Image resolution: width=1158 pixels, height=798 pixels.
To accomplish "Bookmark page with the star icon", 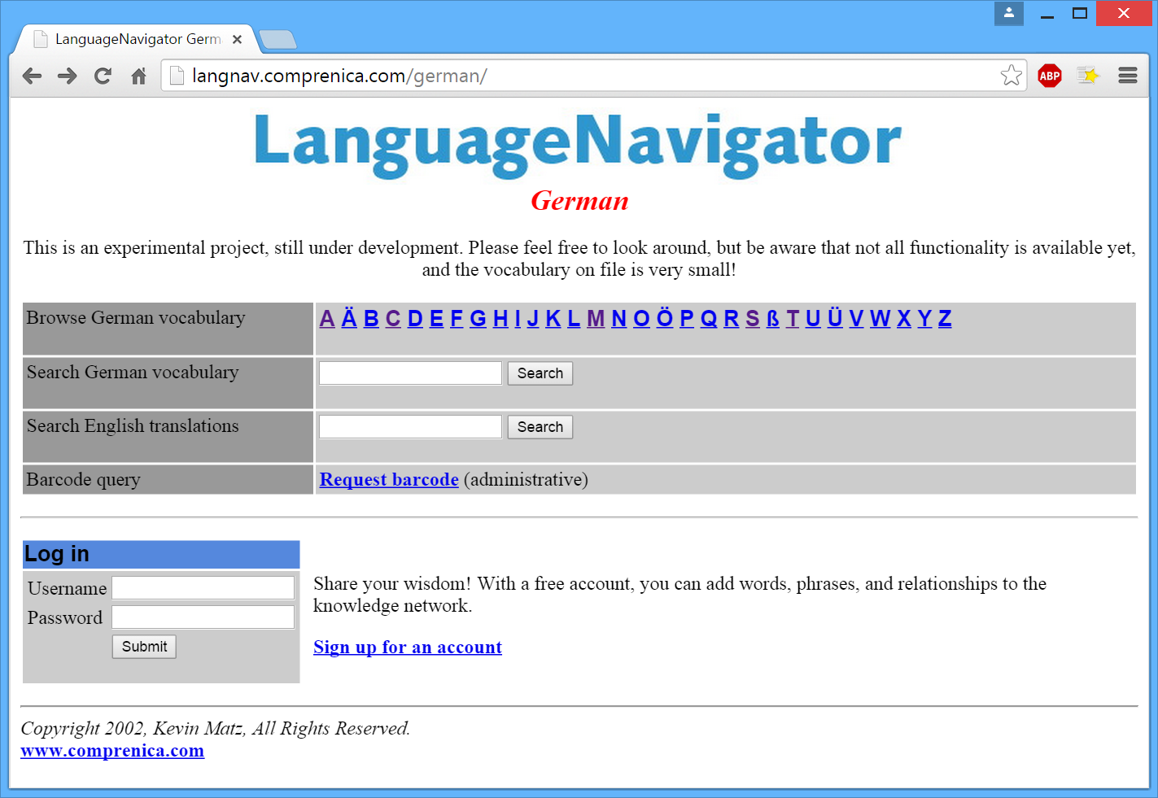I will tap(1011, 76).
